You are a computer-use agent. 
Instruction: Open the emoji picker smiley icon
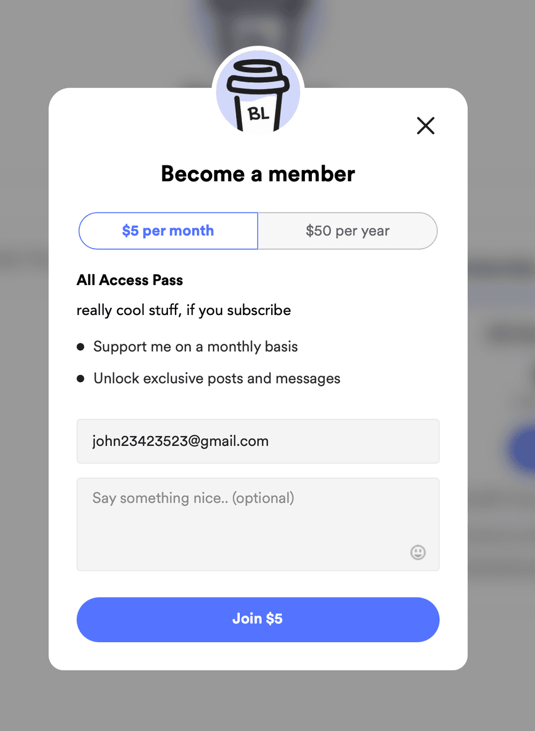(418, 552)
